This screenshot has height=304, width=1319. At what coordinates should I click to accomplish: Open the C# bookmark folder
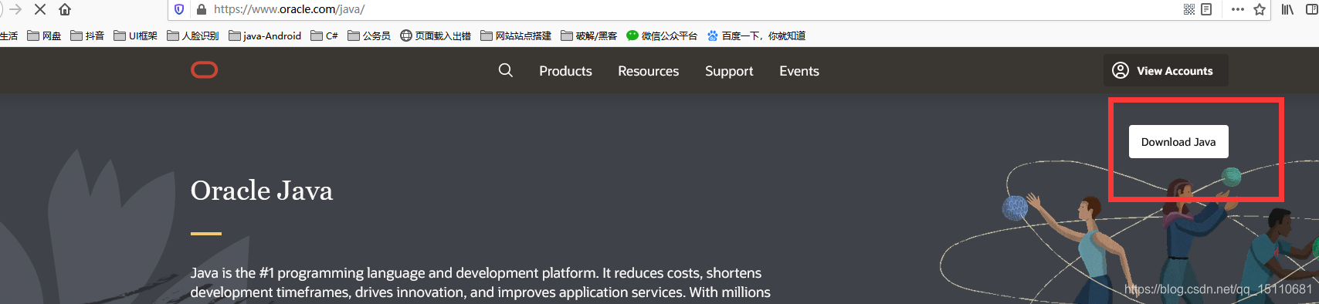click(324, 35)
